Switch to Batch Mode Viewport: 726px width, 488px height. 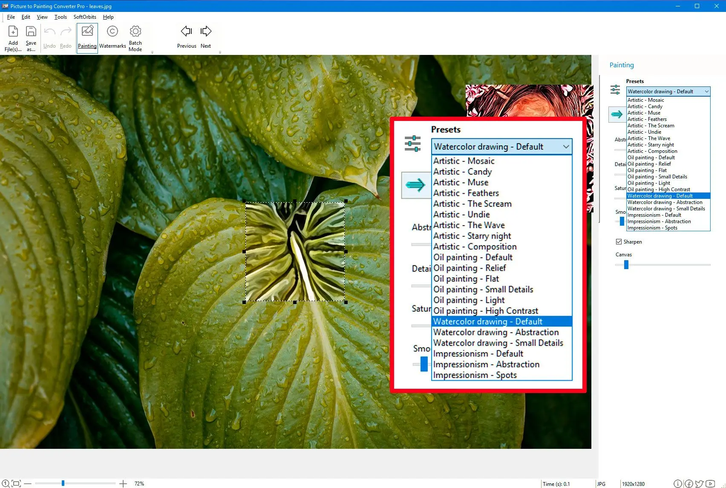tap(135, 37)
